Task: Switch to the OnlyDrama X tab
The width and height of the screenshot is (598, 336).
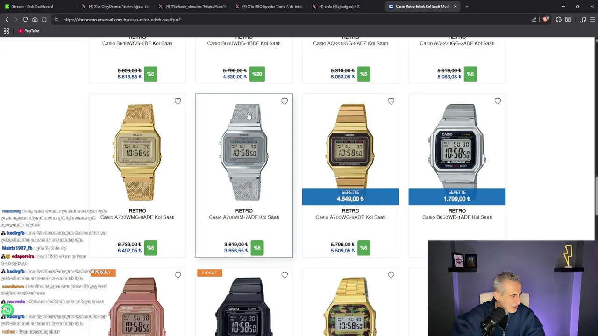Action: click(117, 7)
